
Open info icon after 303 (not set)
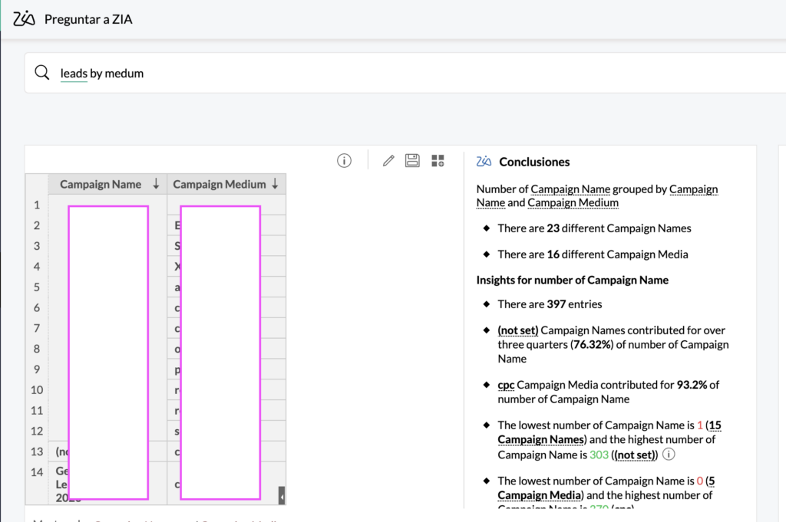coord(669,454)
